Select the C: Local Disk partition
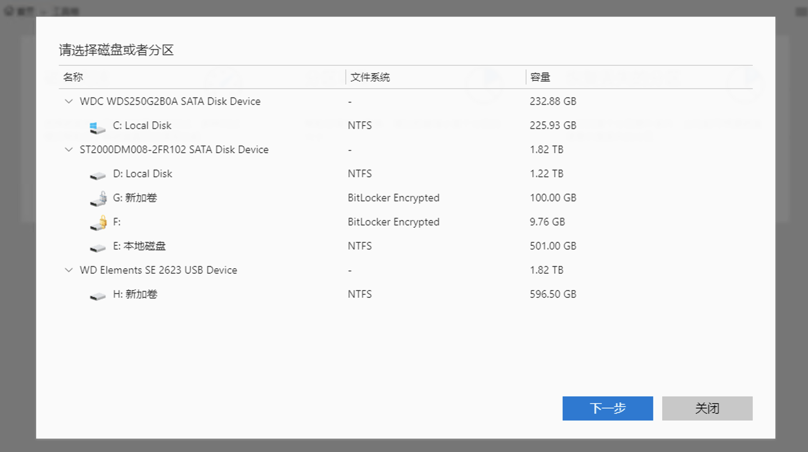Screen dimensions: 808x452 (142, 125)
